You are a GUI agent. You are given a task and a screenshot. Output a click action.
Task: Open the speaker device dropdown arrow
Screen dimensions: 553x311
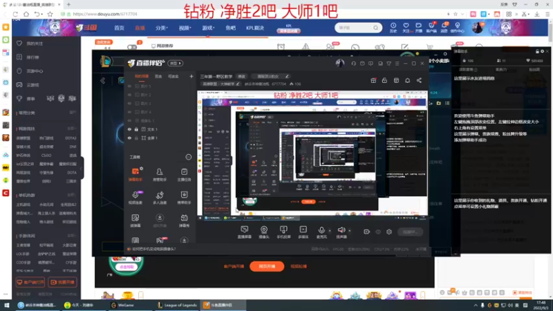[x=350, y=231]
